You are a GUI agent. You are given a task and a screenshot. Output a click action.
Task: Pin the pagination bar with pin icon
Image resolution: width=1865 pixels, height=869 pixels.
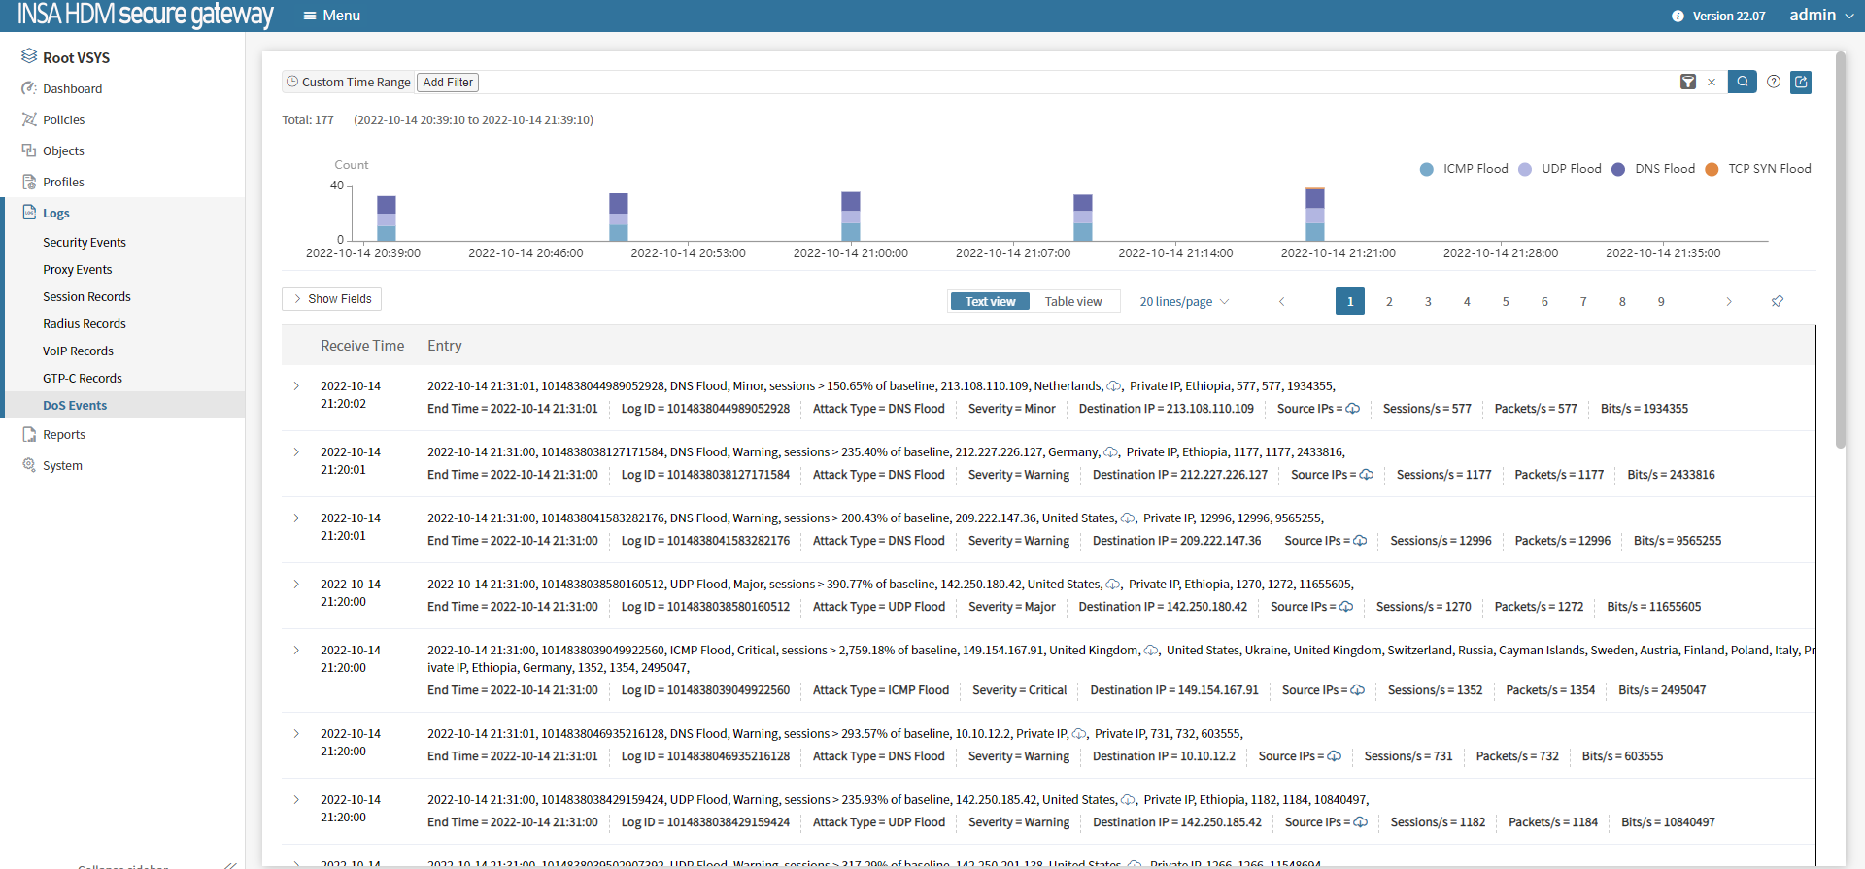click(x=1778, y=301)
